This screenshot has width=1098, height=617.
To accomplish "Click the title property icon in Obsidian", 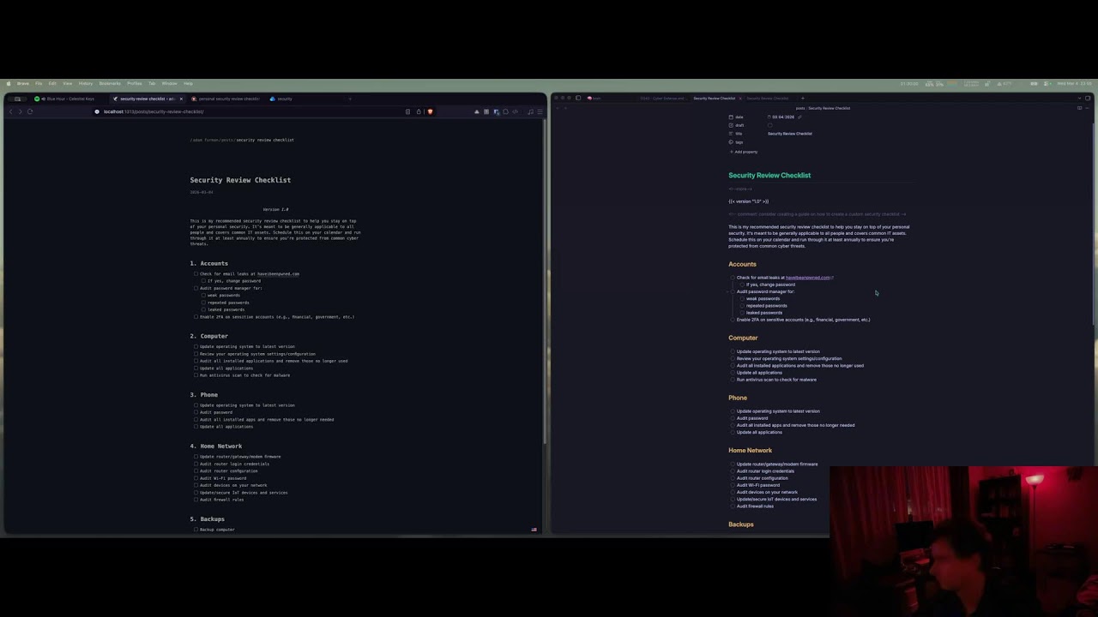I will 731,134.
